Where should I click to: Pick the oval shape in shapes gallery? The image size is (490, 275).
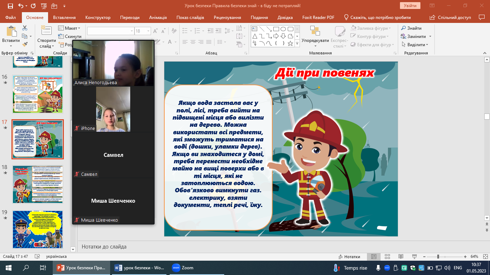tap(283, 29)
